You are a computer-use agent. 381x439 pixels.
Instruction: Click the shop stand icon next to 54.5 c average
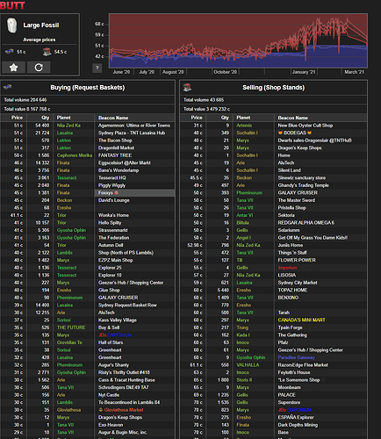pos(47,52)
